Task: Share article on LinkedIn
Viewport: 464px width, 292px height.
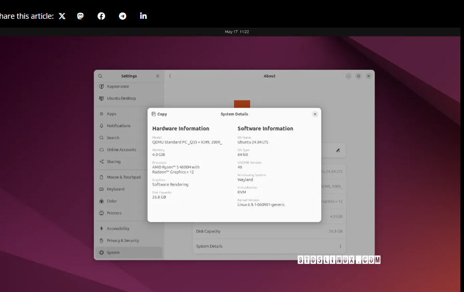Action: click(x=143, y=16)
